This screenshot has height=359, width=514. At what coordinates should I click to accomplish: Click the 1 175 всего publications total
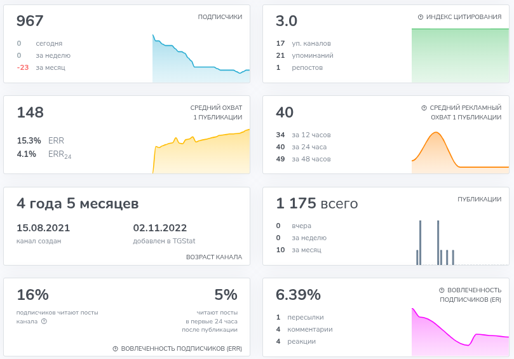[316, 203]
